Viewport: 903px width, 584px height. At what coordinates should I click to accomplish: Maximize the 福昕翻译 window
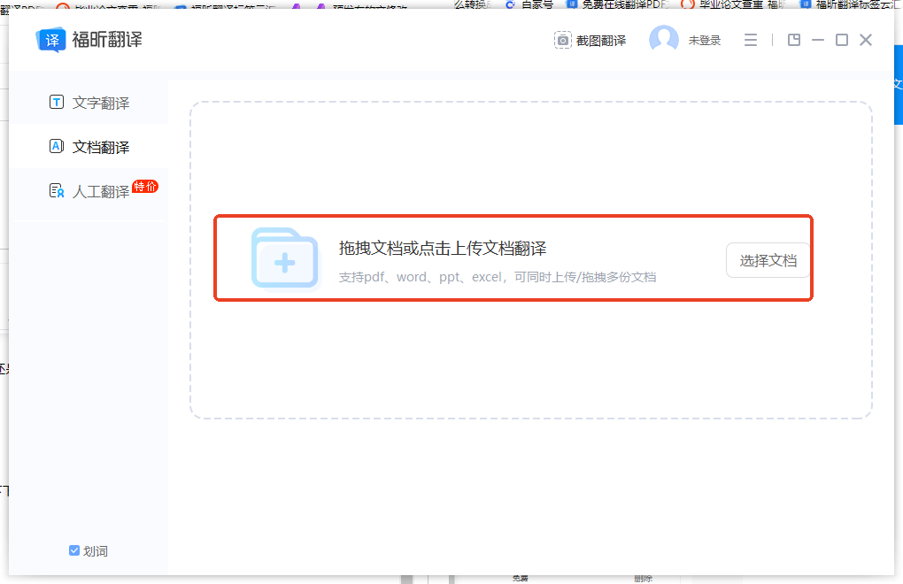841,40
